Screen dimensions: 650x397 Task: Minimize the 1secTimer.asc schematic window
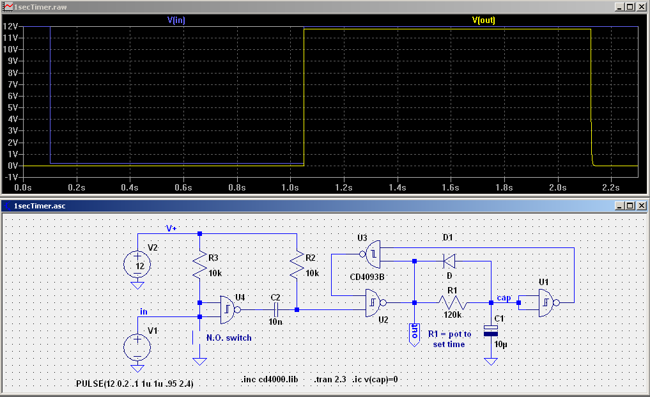[x=619, y=206]
